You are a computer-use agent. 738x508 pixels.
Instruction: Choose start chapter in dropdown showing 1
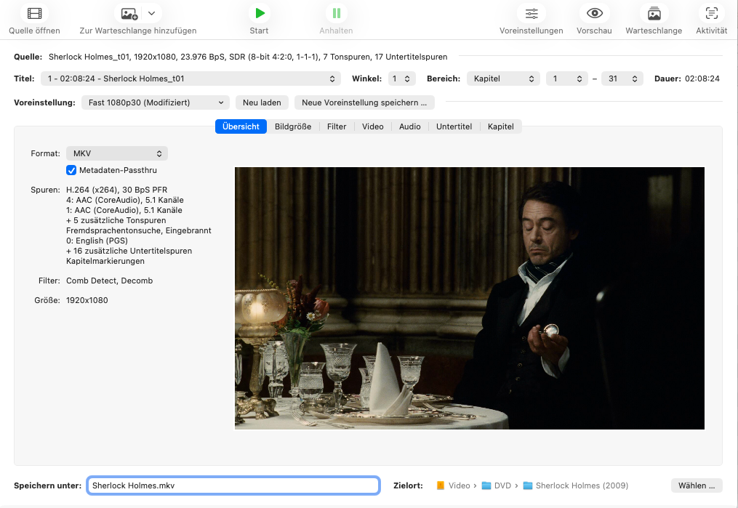pyautogui.click(x=567, y=78)
